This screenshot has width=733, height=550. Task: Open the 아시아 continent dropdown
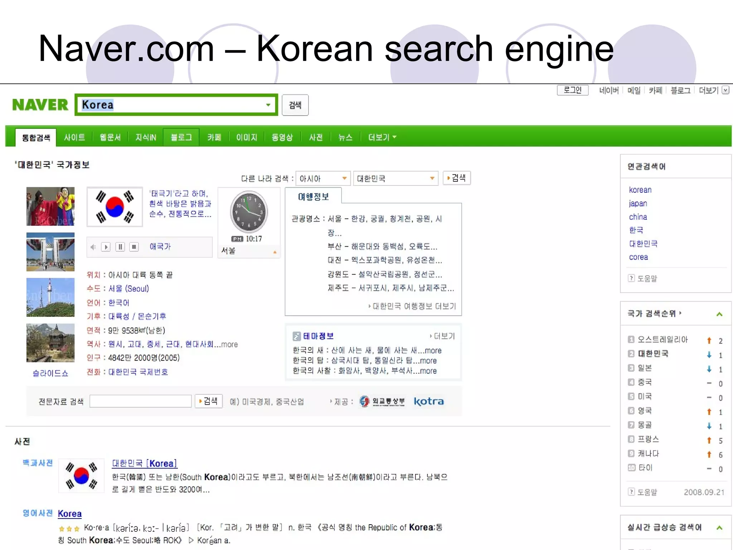click(x=323, y=178)
